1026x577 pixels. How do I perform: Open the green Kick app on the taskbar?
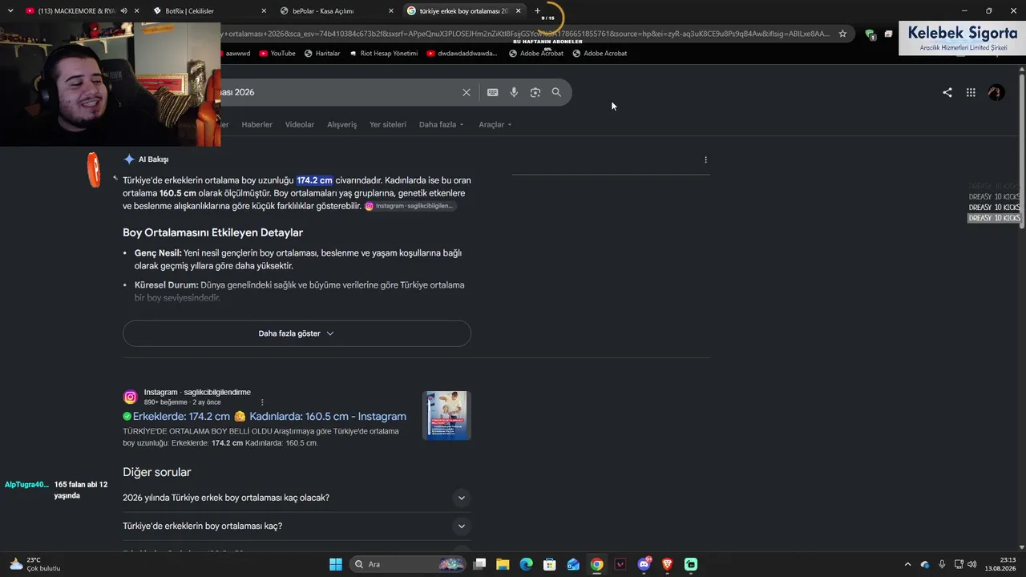coord(691,564)
